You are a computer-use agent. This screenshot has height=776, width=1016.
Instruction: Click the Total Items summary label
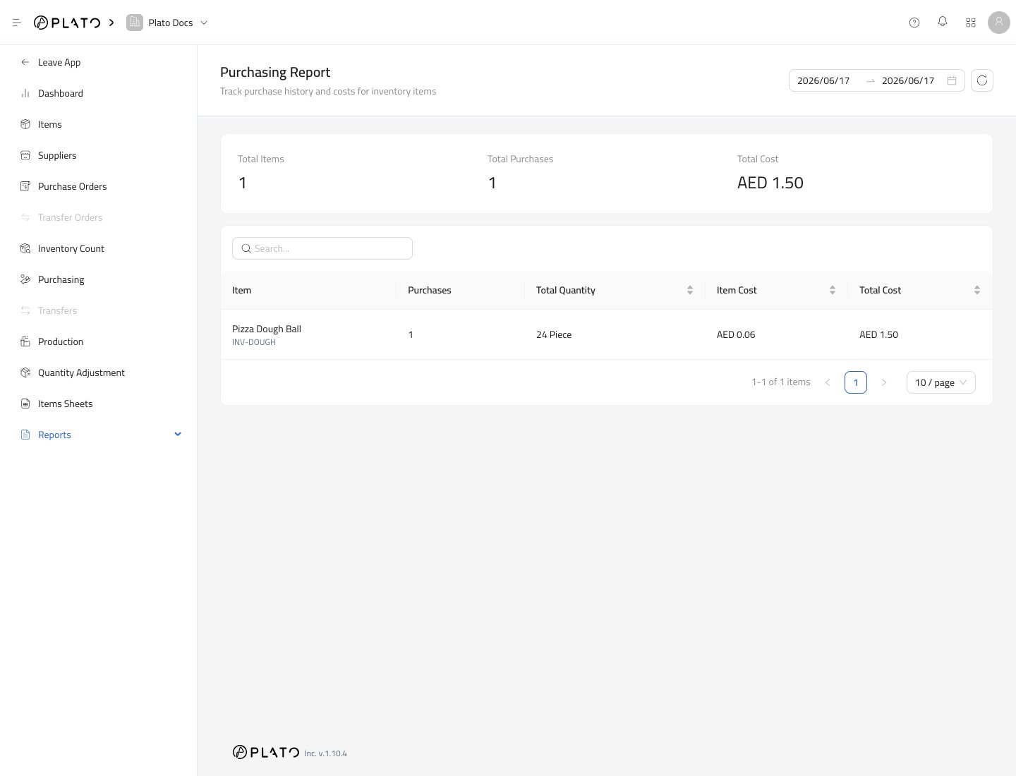pyautogui.click(x=261, y=159)
